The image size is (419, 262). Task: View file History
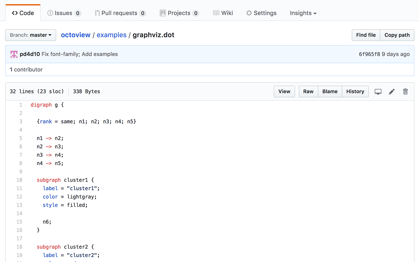tap(355, 92)
